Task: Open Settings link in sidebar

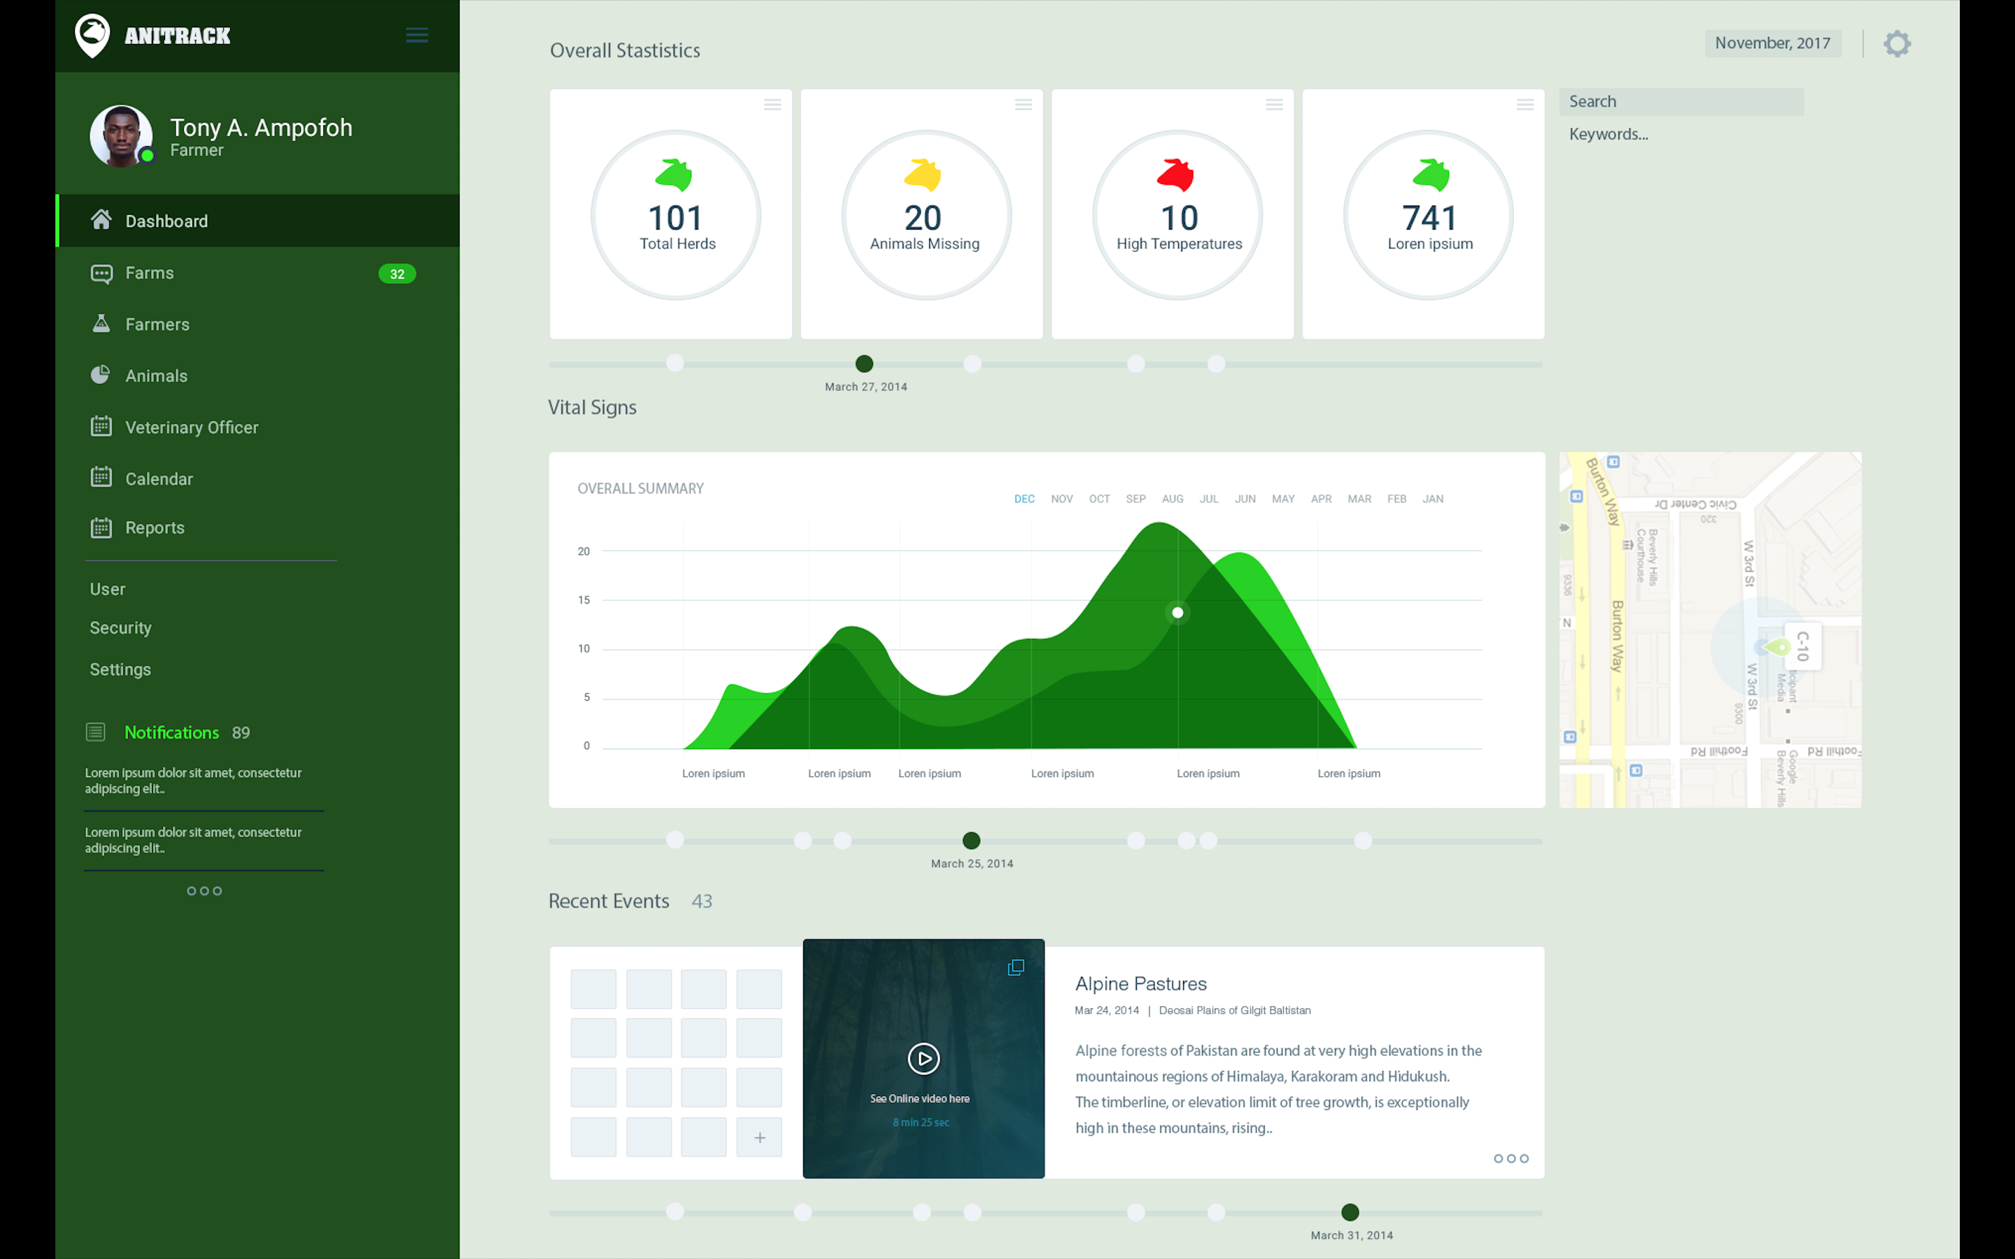Action: 121,669
